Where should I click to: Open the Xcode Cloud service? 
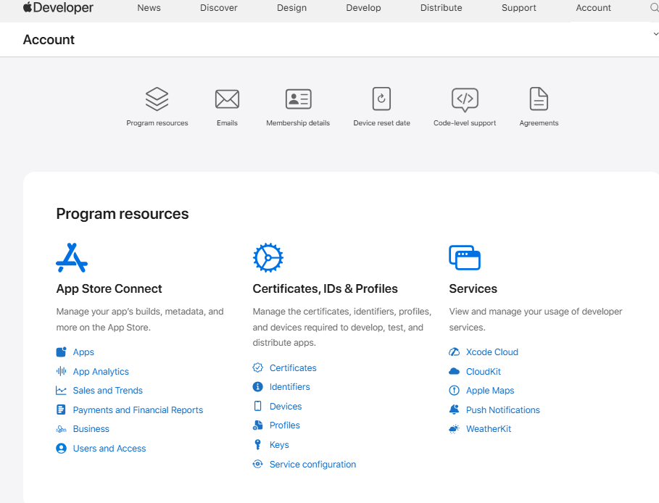point(491,352)
